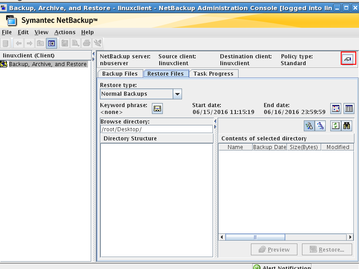
Task: Switch to the Backup Files tab
Action: (120, 74)
